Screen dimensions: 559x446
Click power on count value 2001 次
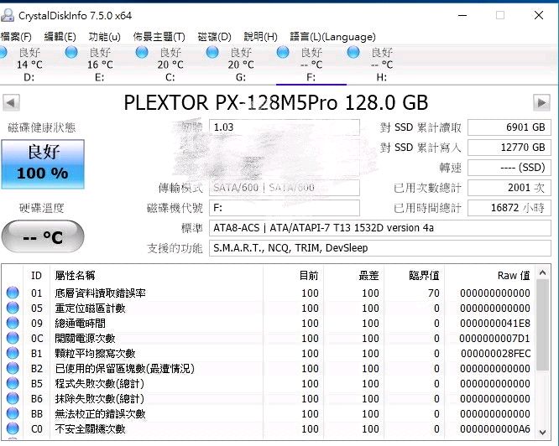tap(509, 188)
